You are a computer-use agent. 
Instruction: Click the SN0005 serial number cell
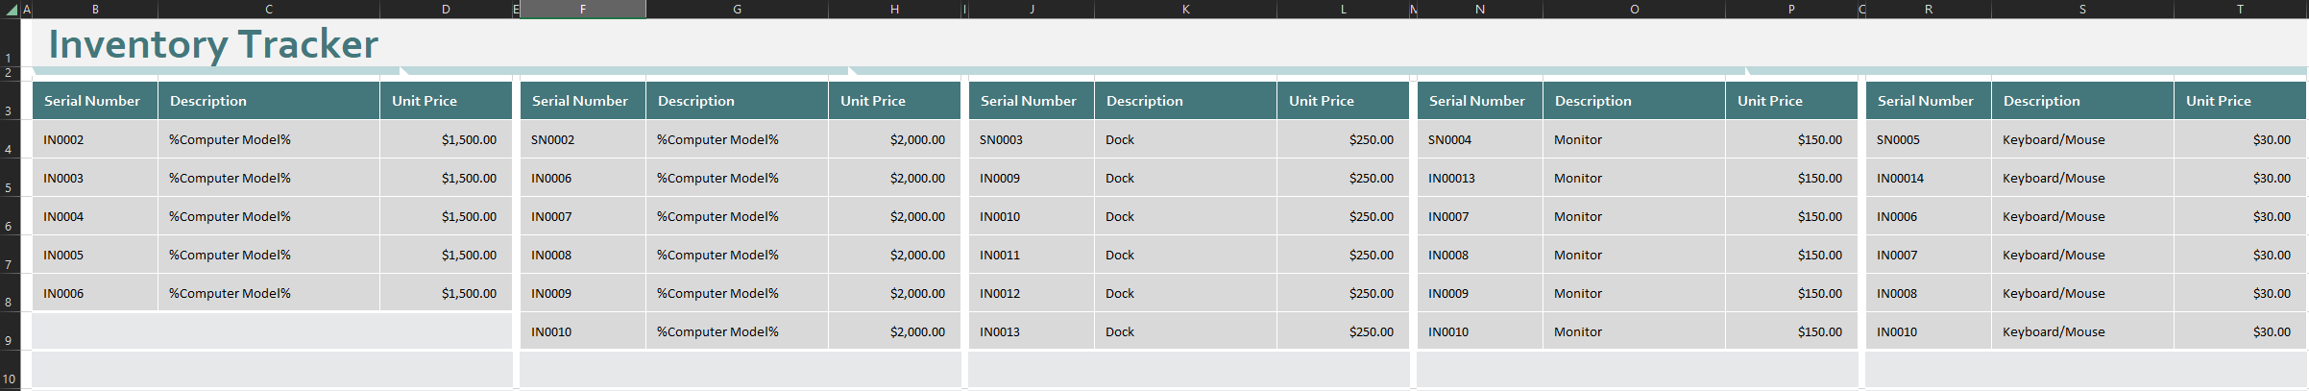[1928, 139]
